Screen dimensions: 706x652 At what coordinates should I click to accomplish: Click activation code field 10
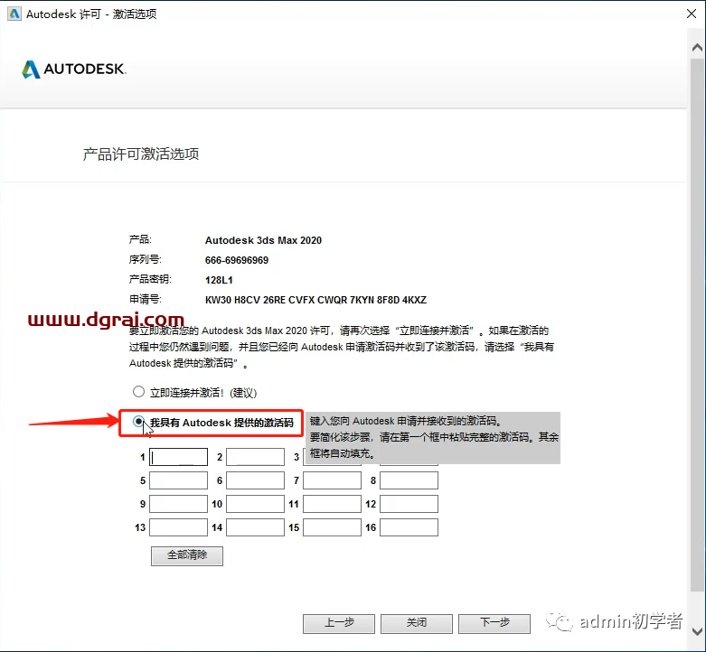[x=255, y=504]
